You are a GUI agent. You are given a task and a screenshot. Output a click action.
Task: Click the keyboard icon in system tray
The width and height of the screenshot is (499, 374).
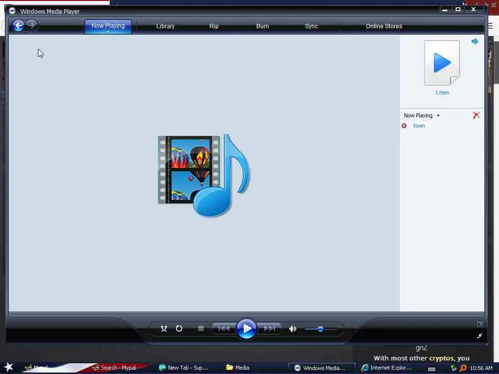pyautogui.click(x=432, y=369)
